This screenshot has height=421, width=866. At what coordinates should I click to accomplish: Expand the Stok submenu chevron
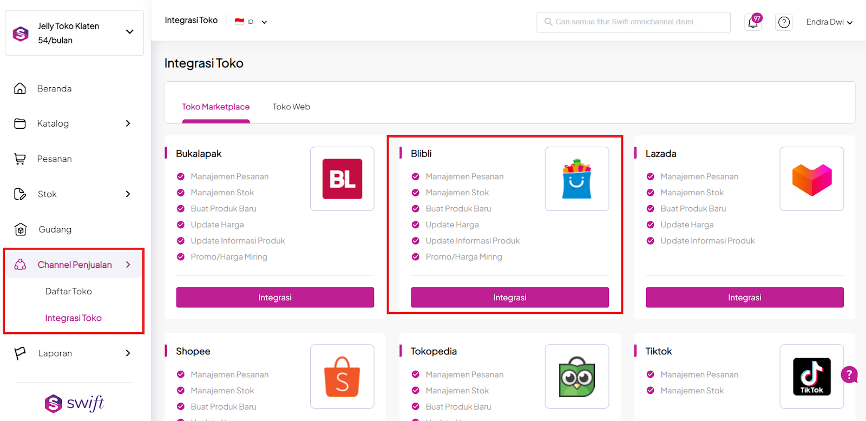click(128, 194)
